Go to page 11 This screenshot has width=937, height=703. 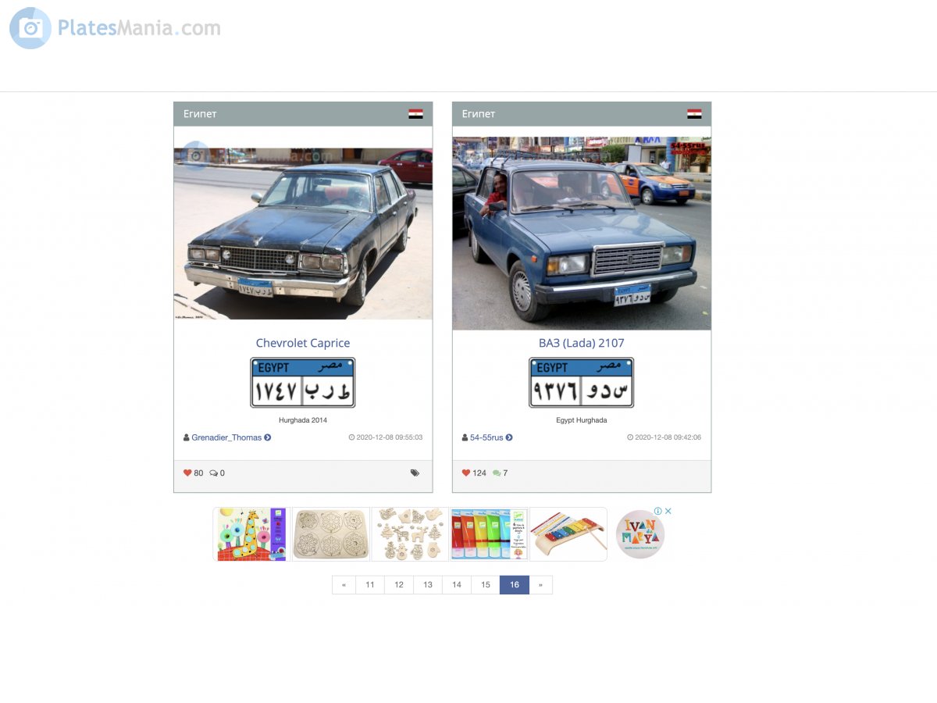point(370,585)
